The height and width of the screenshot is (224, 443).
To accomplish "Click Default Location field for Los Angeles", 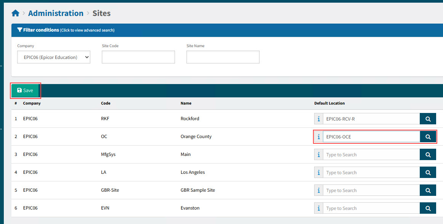I will tap(371, 173).
